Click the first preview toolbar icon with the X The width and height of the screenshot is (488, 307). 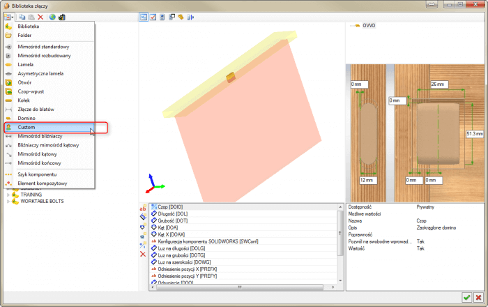143,17
